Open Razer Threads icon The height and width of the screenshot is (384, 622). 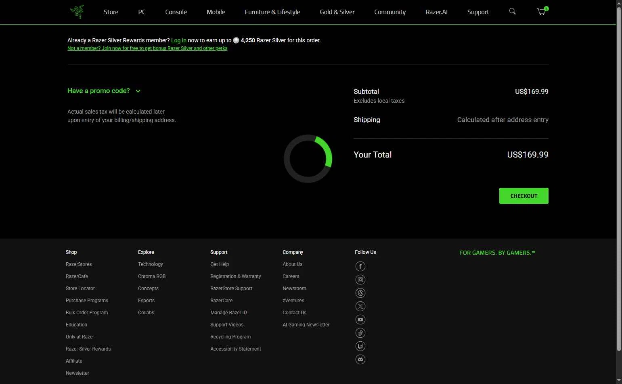tap(360, 293)
